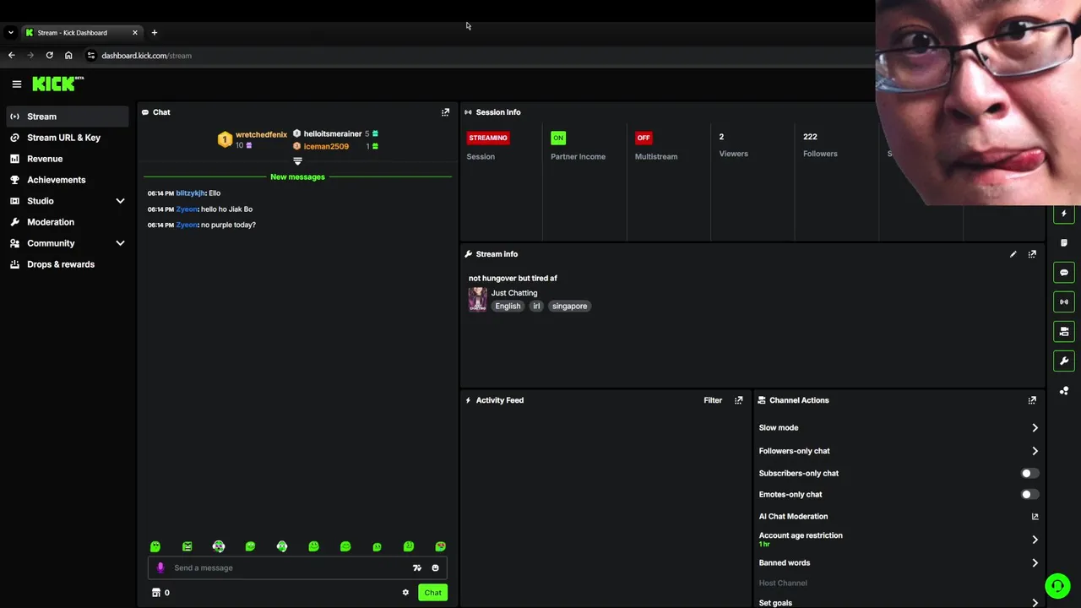Click the Partner Income ON badge
This screenshot has width=1081, height=608.
(558, 138)
